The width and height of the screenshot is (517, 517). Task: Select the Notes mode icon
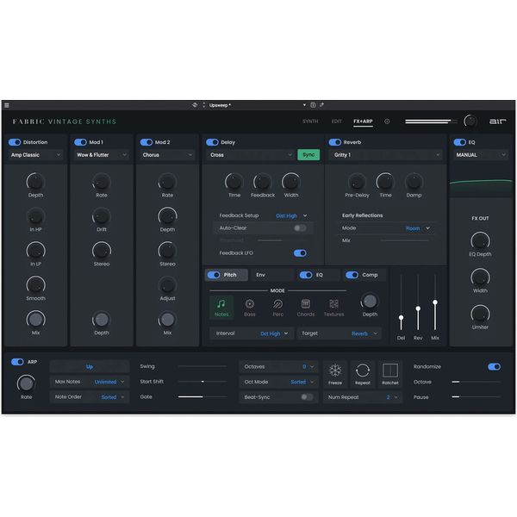pyautogui.click(x=221, y=308)
